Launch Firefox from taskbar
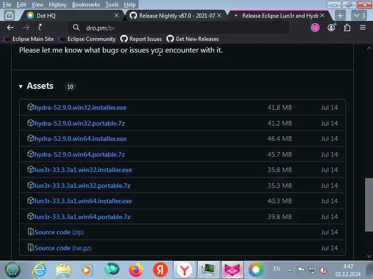373x279 pixels. coord(136,270)
